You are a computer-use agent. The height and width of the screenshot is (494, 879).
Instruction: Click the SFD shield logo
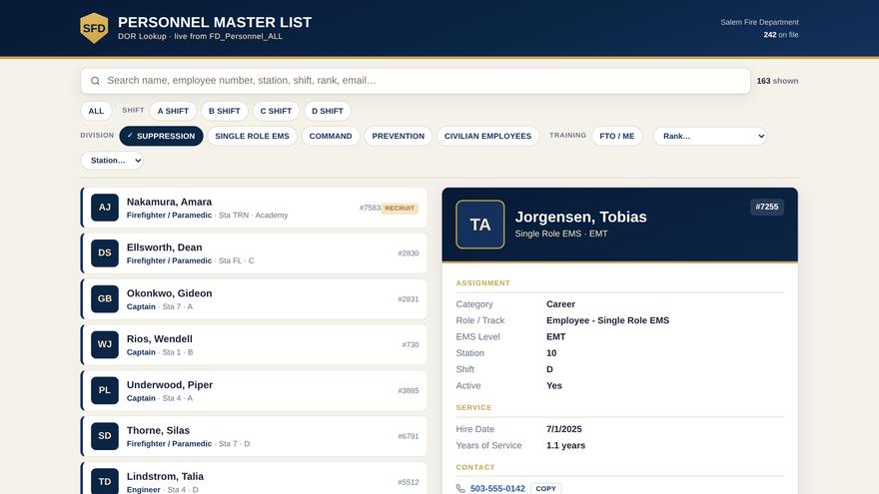[x=94, y=28]
